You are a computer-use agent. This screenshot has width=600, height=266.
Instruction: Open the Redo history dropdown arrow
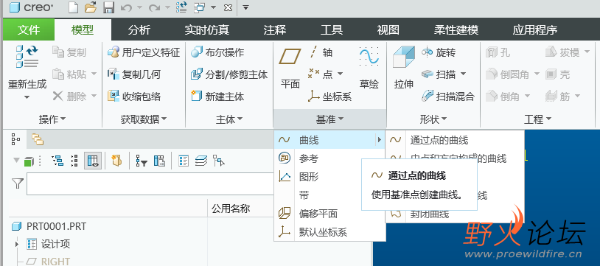click(167, 7)
